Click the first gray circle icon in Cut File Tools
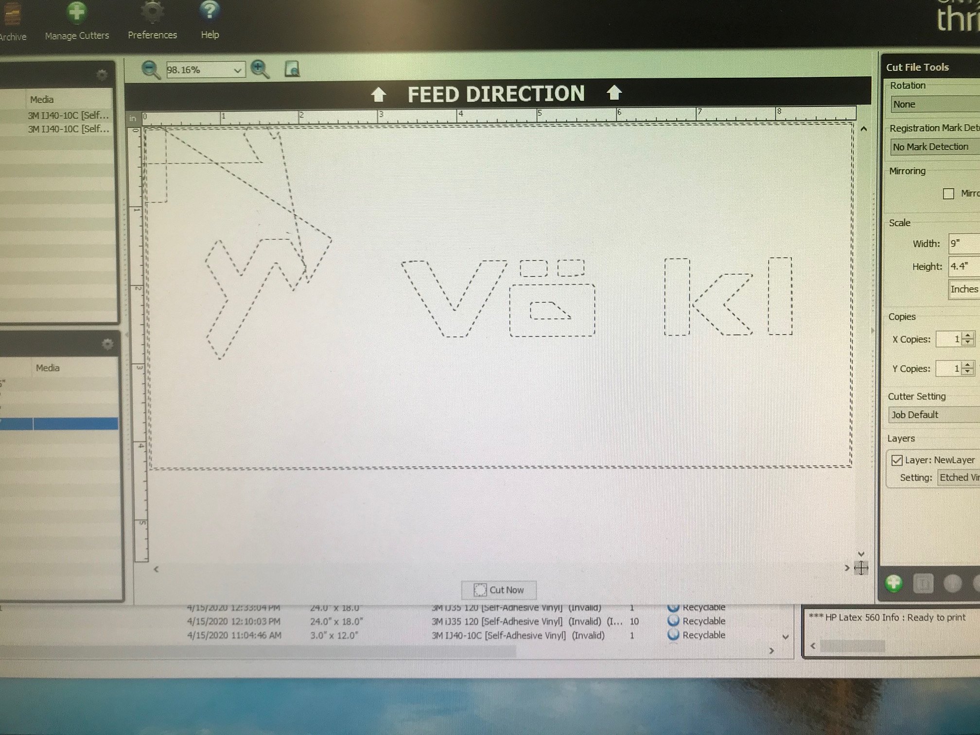Screen dimensions: 980x735 coord(952,583)
